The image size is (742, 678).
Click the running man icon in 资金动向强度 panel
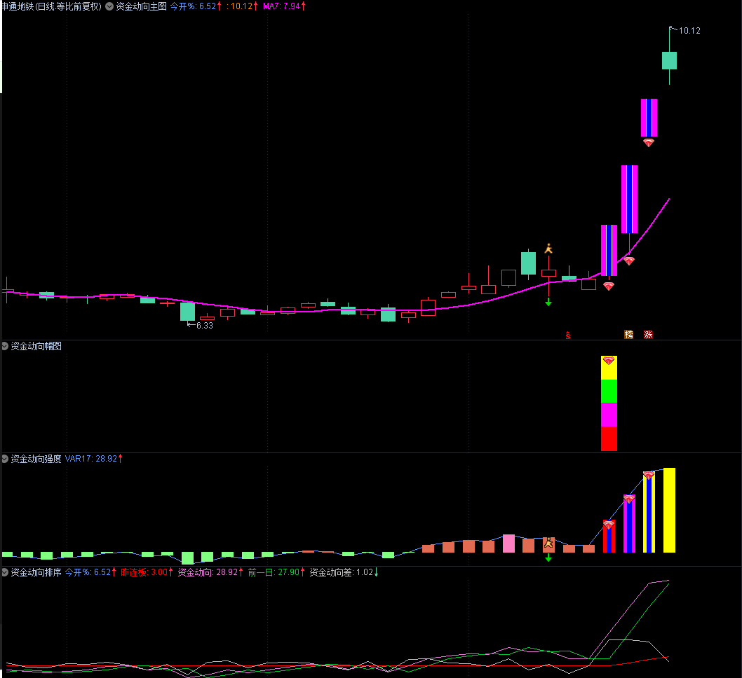point(548,543)
